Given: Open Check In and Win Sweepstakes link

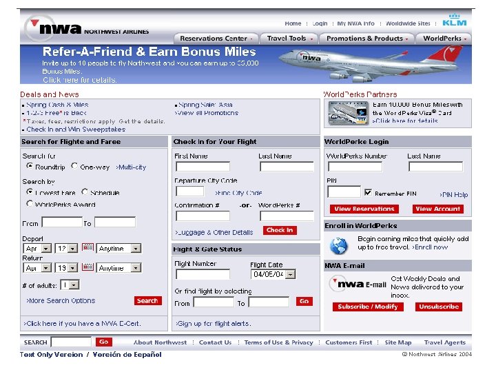Looking at the screenshot, I should (76, 130).
